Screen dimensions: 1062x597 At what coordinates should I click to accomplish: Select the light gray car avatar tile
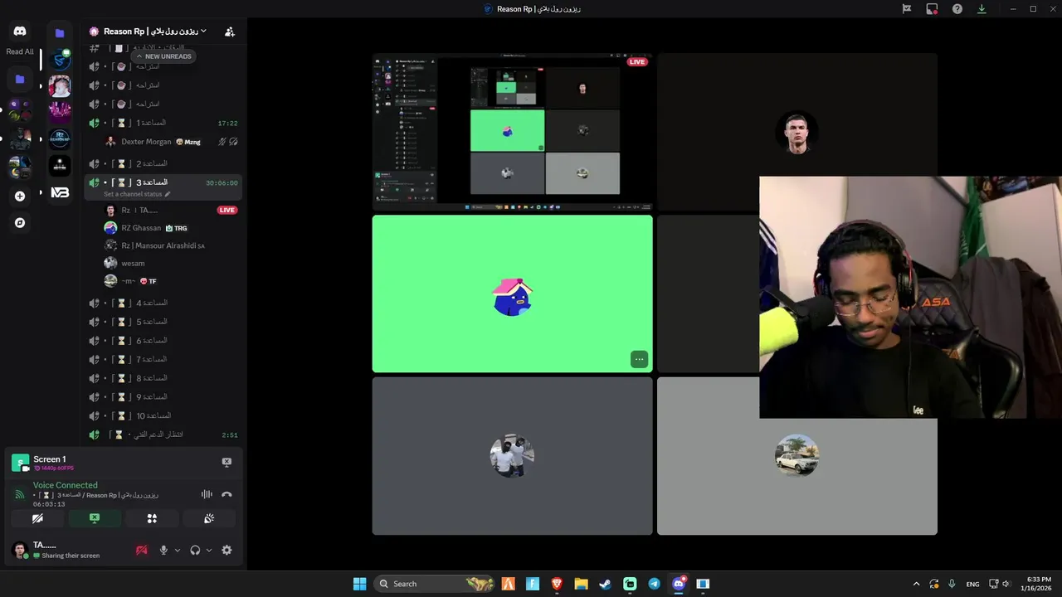tap(796, 455)
